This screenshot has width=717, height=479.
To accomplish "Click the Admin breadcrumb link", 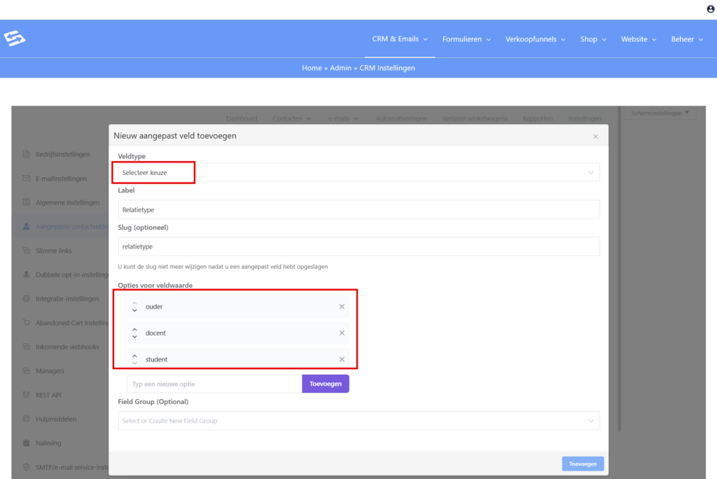I will point(341,68).
